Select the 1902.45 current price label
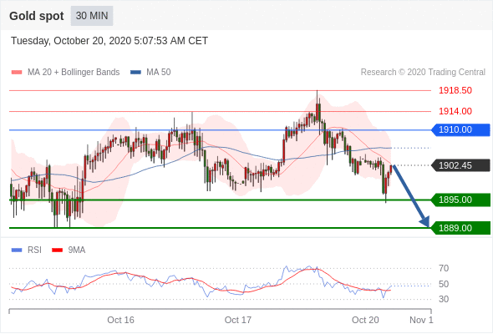Screen dimensions: 493x334 pyautogui.click(x=460, y=165)
